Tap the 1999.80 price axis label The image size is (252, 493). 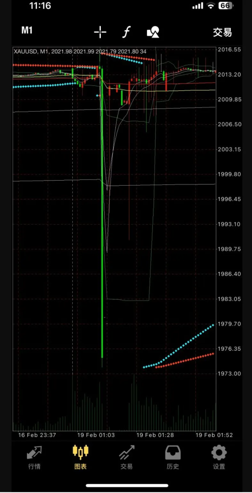pos(229,174)
